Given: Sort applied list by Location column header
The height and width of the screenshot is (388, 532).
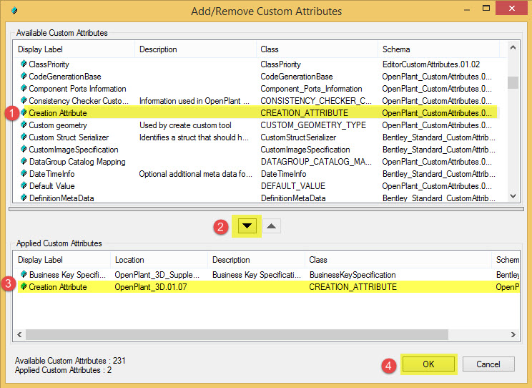Looking at the screenshot, I should pos(159,260).
